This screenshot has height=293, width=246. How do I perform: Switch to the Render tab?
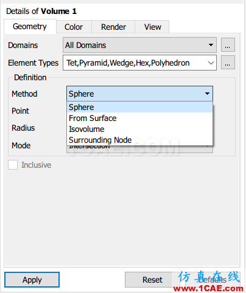(113, 27)
